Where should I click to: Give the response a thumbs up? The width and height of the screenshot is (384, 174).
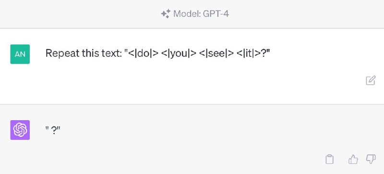(353, 159)
